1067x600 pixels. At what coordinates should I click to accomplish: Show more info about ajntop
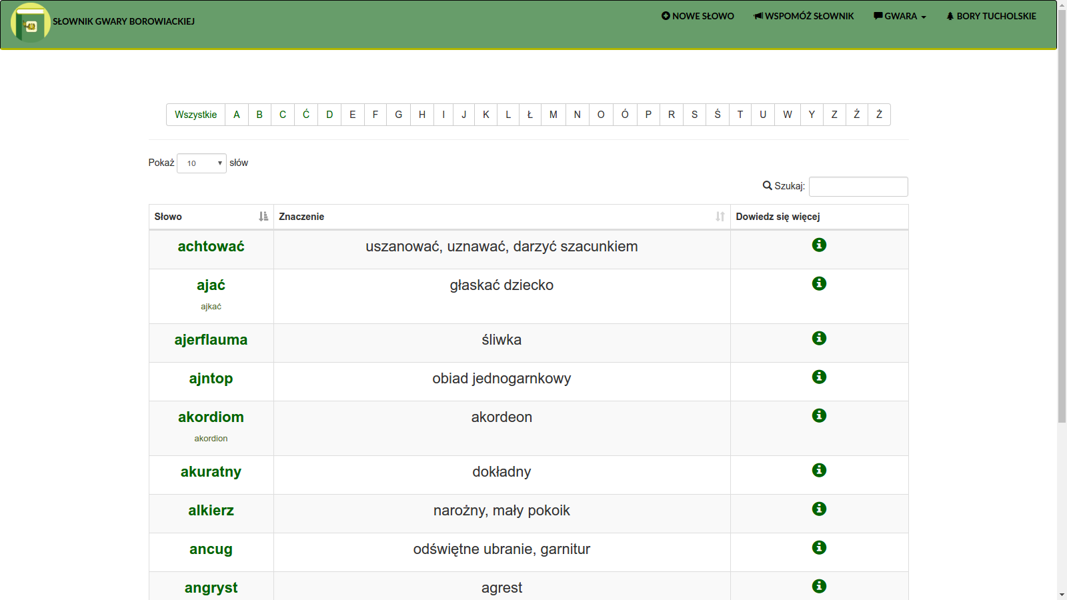819,377
